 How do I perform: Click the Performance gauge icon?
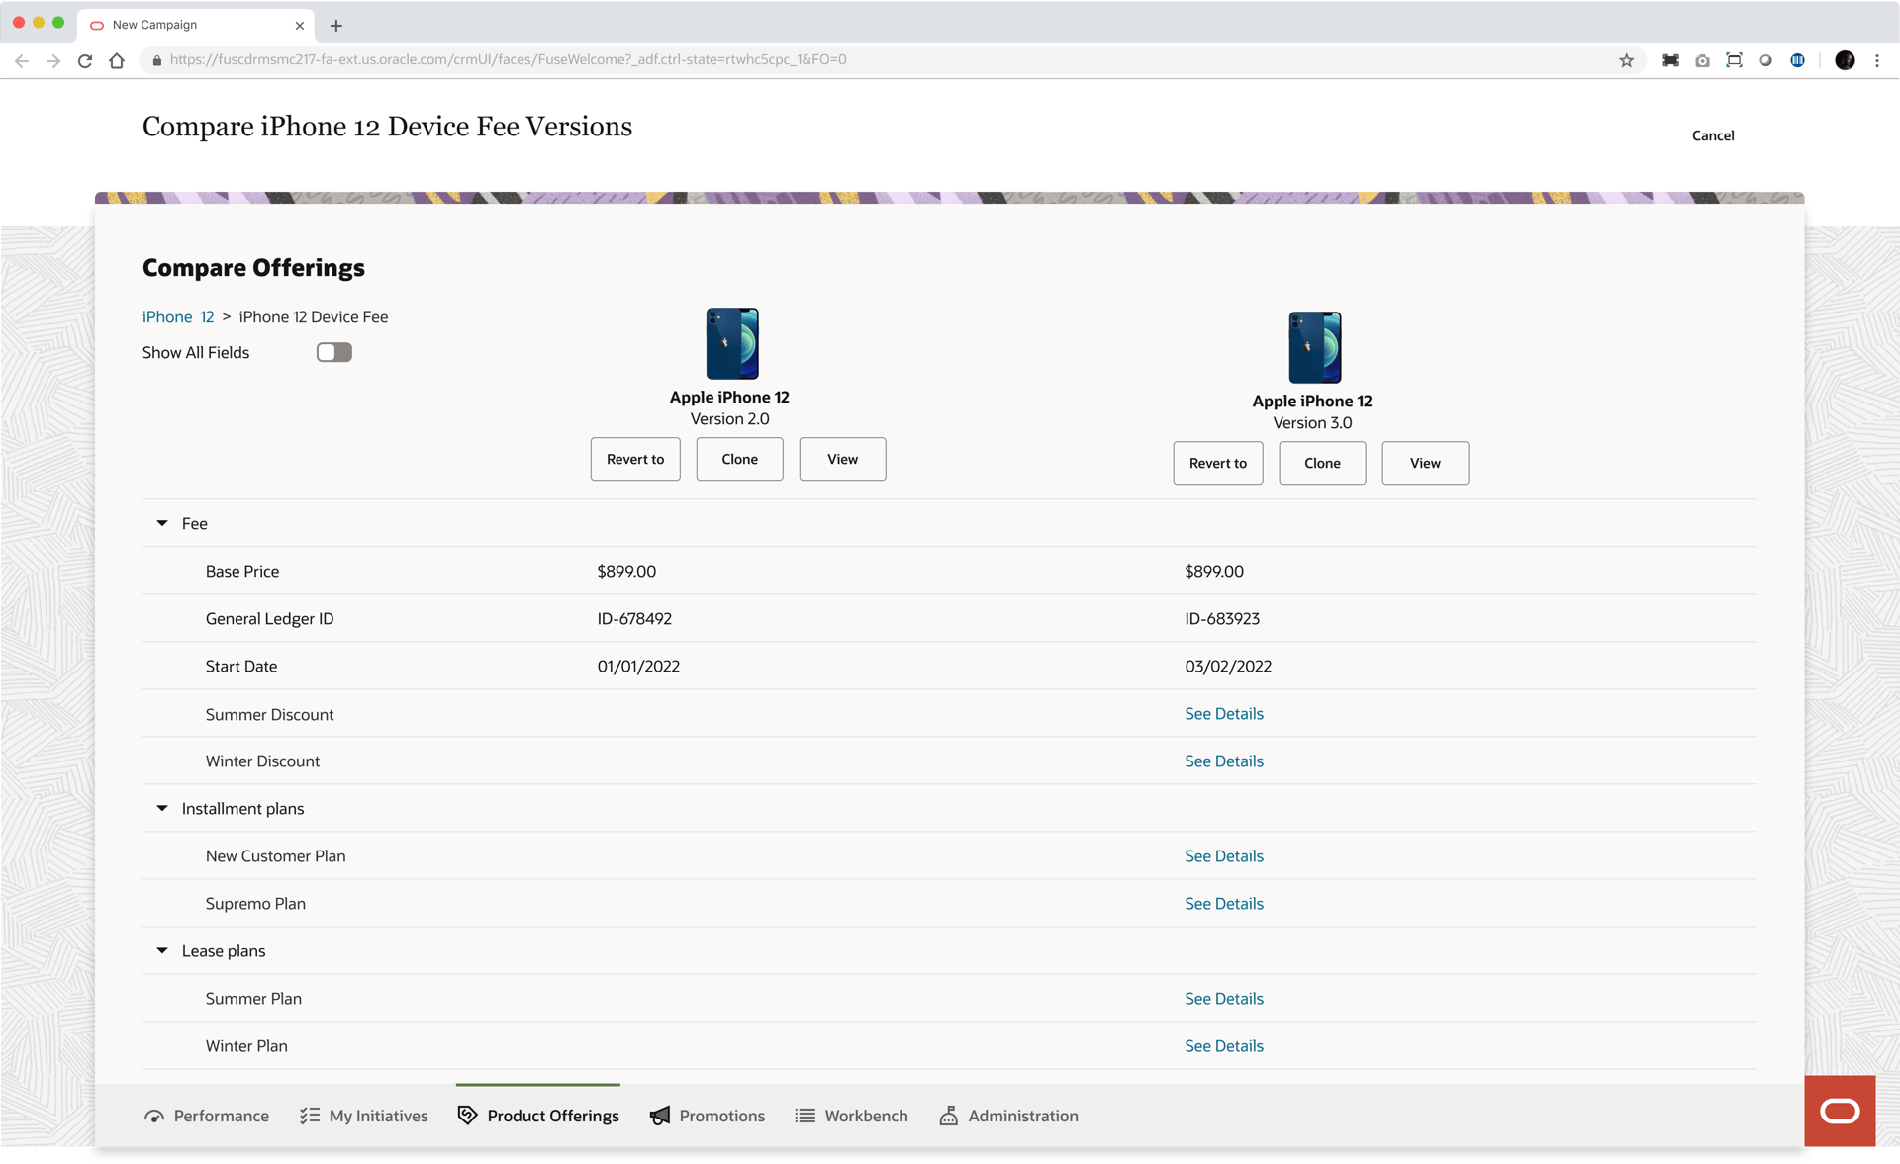(x=154, y=1116)
